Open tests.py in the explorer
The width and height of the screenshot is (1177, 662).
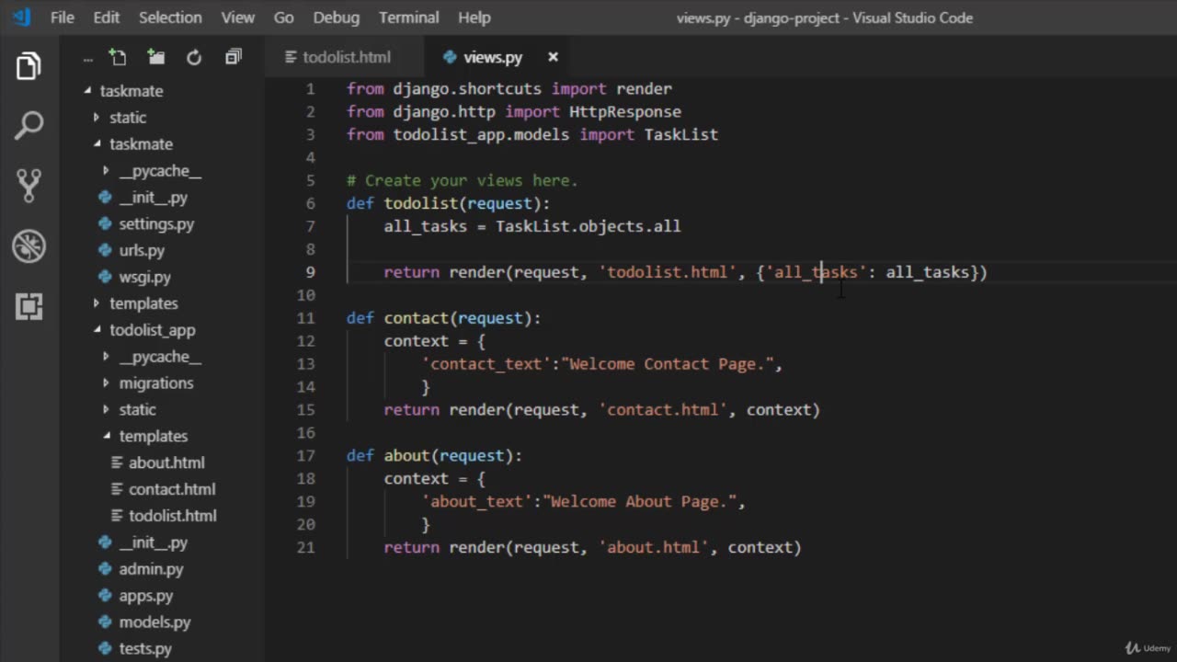coord(145,649)
